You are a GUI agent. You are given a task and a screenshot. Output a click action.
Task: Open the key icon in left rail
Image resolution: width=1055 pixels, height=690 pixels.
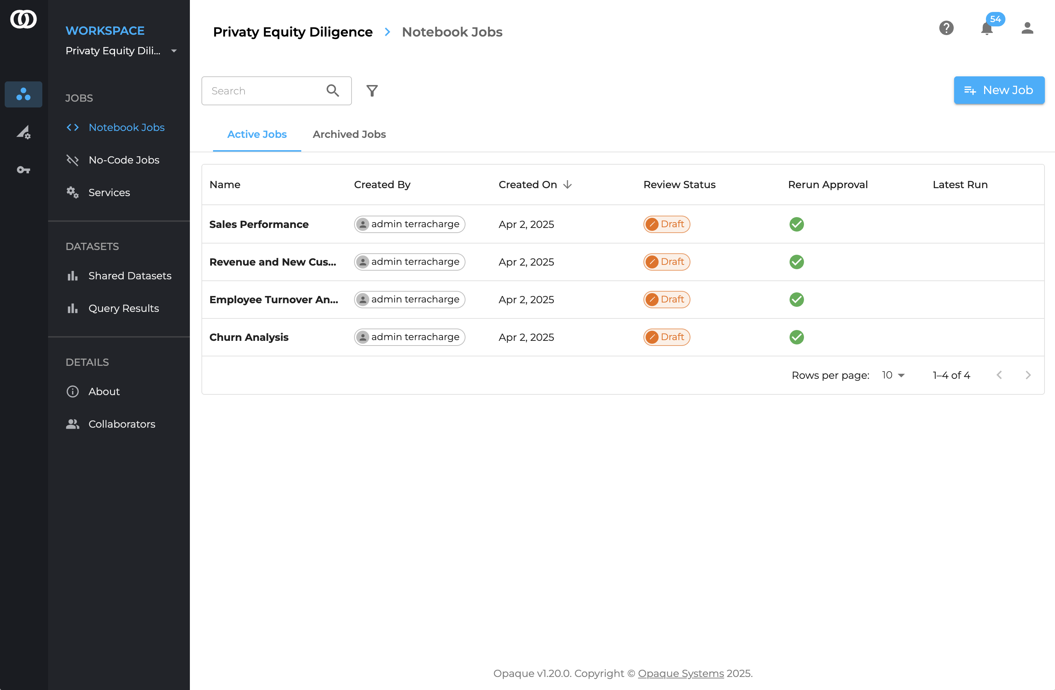pyautogui.click(x=24, y=169)
